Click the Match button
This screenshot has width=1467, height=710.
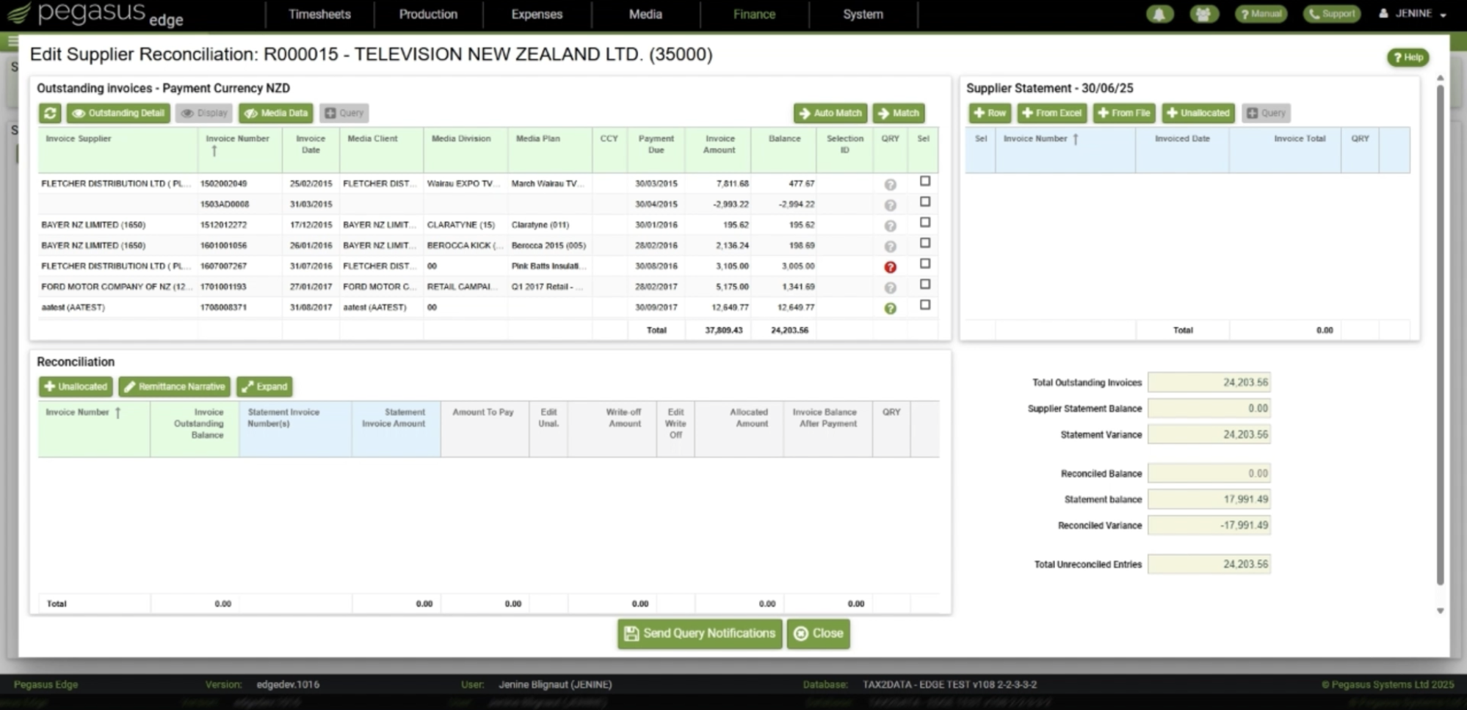(898, 113)
